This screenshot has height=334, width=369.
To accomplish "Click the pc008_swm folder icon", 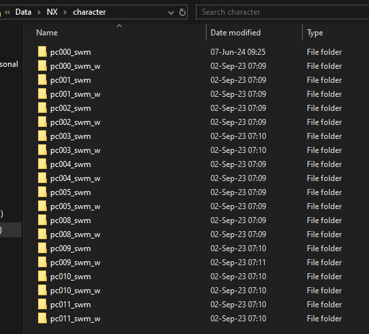I will (42, 220).
